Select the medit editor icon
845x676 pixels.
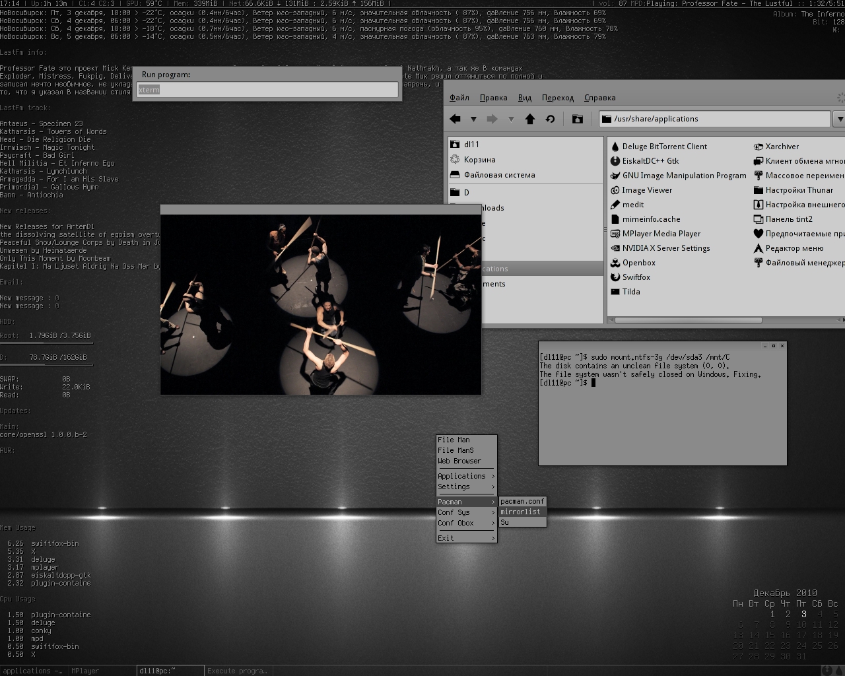pyautogui.click(x=615, y=205)
